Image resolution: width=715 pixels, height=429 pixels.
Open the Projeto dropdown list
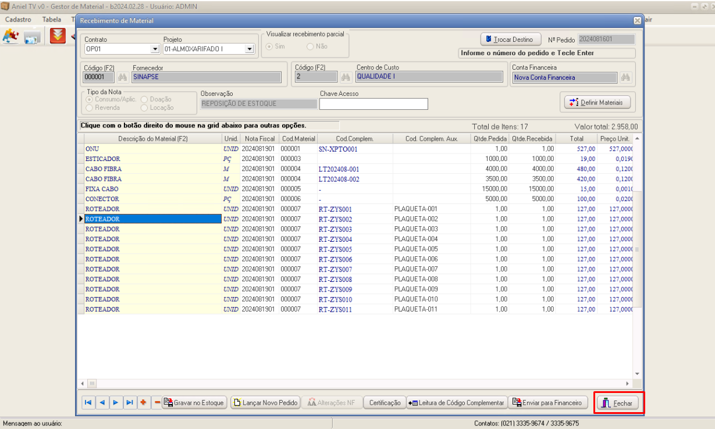250,49
